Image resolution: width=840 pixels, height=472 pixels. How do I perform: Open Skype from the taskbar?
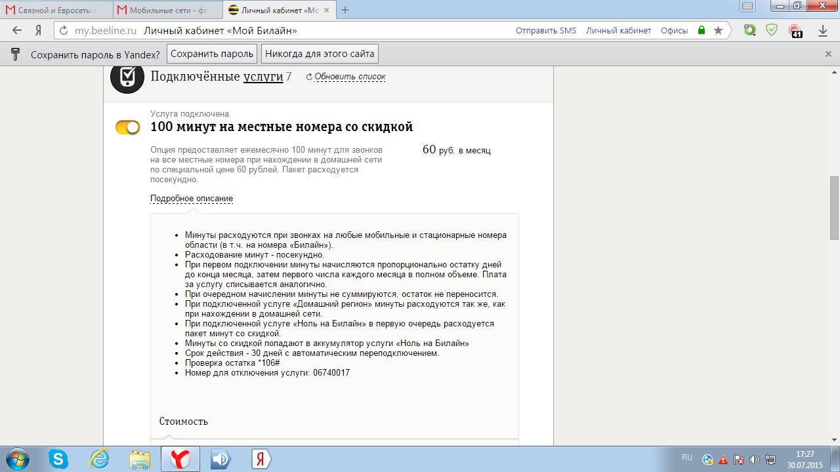click(x=58, y=459)
